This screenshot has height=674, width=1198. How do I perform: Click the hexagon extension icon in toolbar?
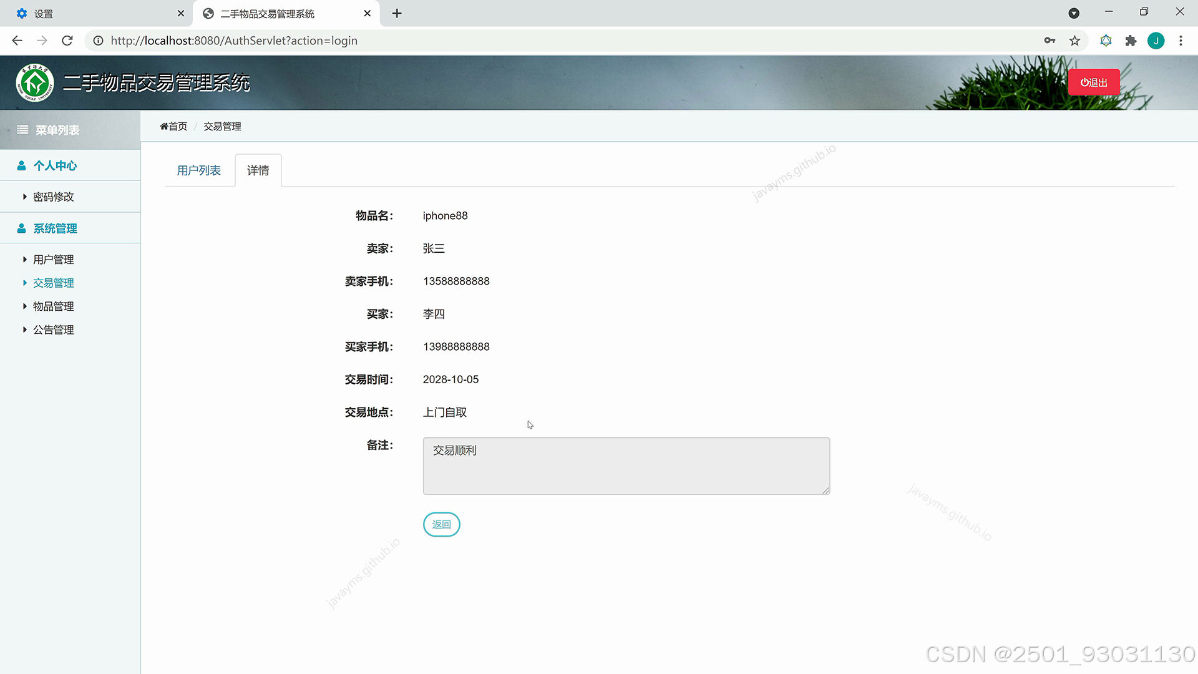pyautogui.click(x=1106, y=41)
